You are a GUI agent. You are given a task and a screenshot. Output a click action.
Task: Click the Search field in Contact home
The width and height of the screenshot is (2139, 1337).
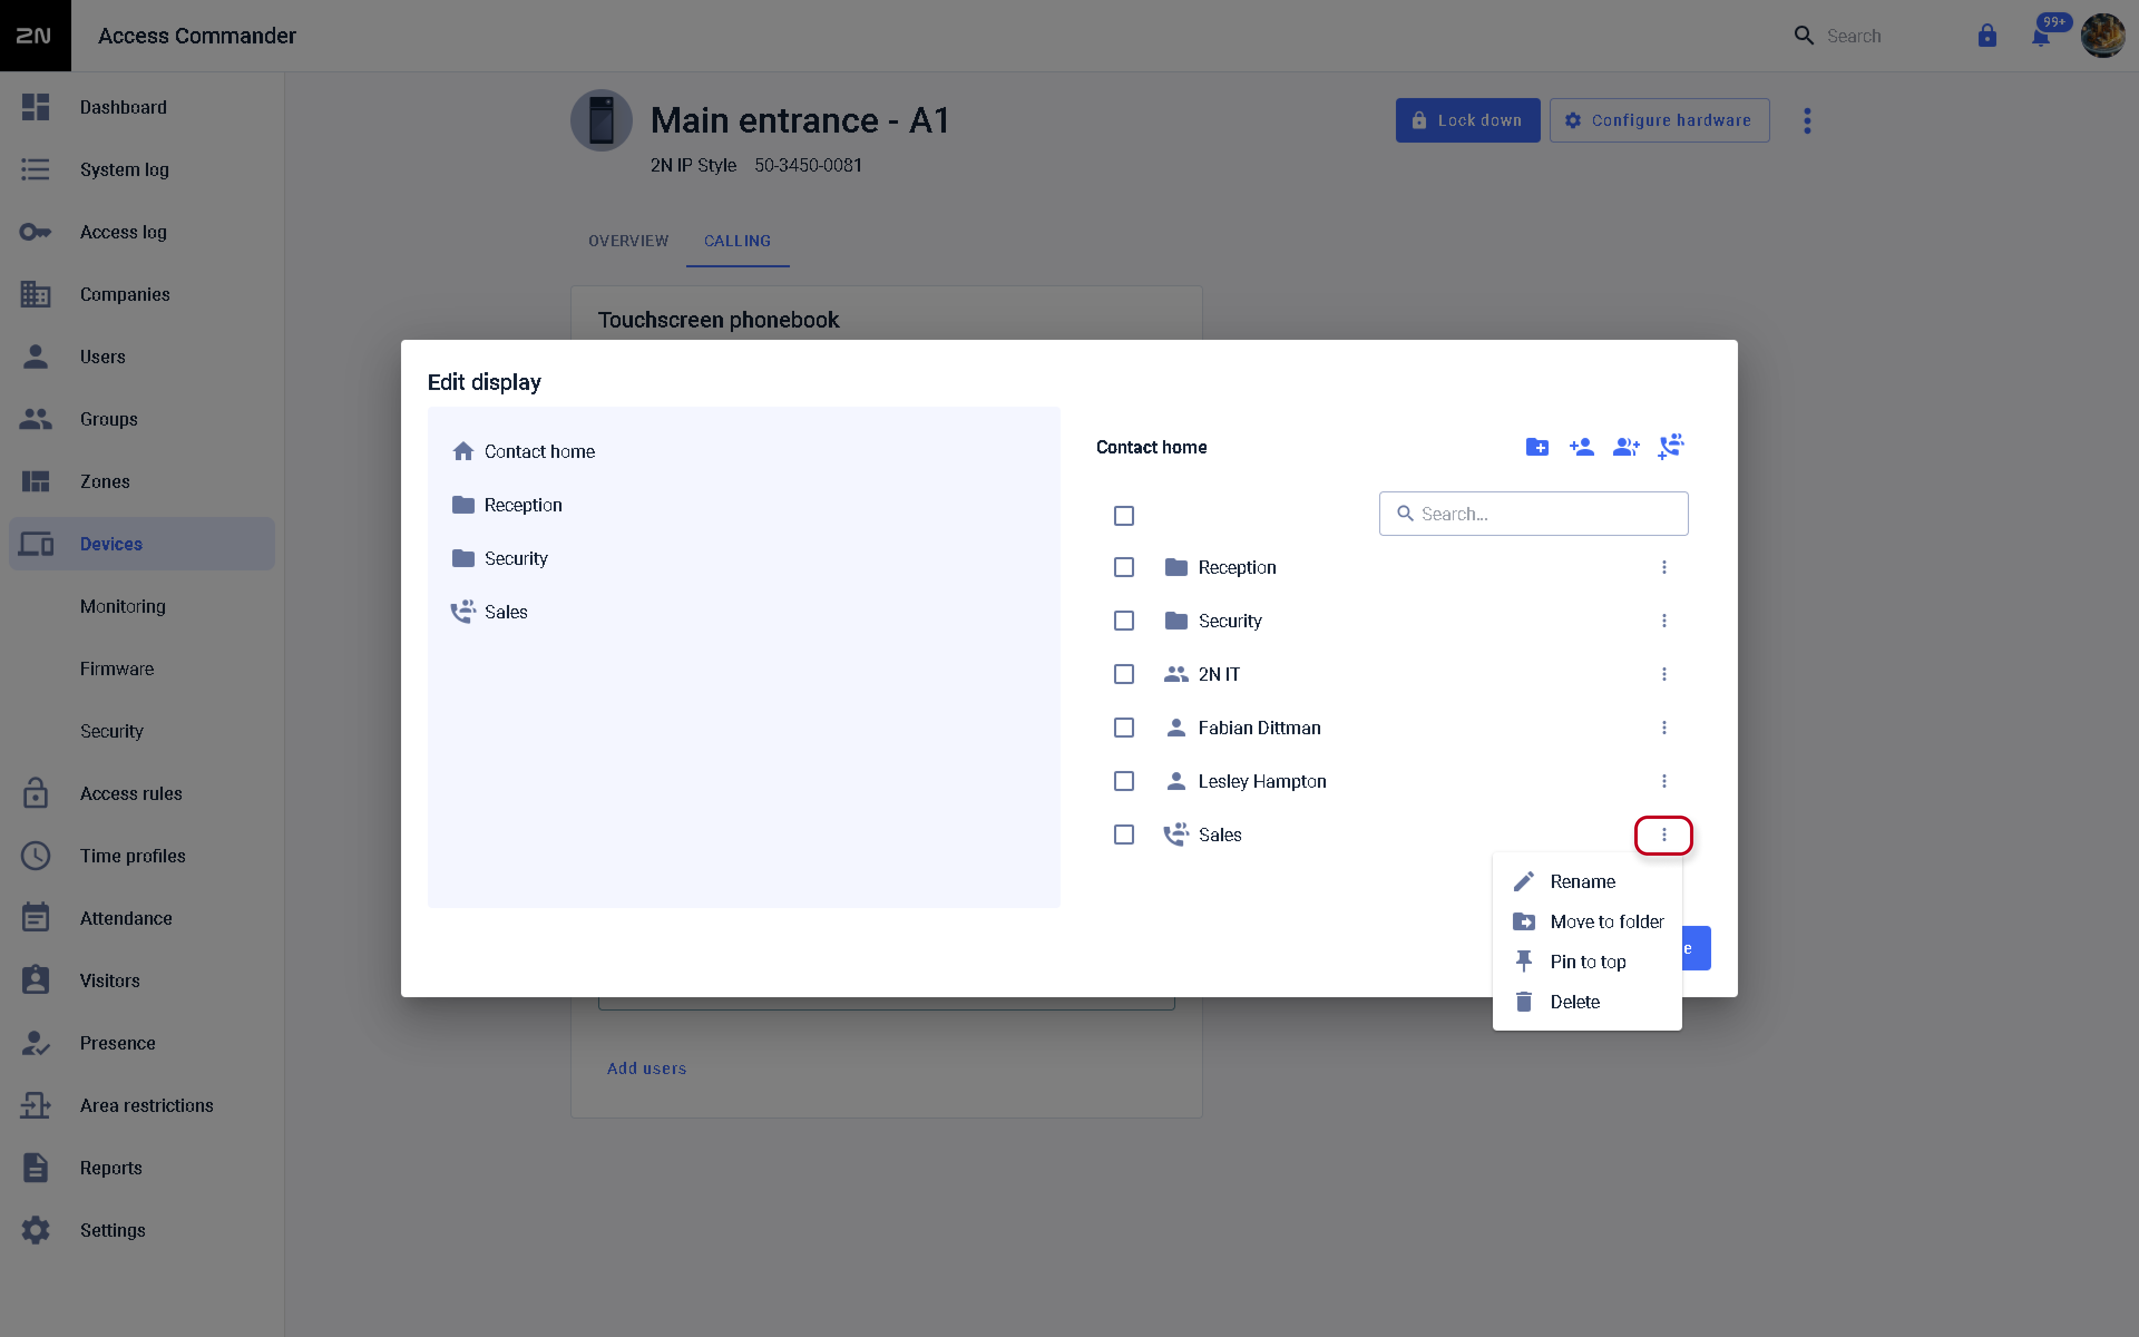tap(1532, 514)
